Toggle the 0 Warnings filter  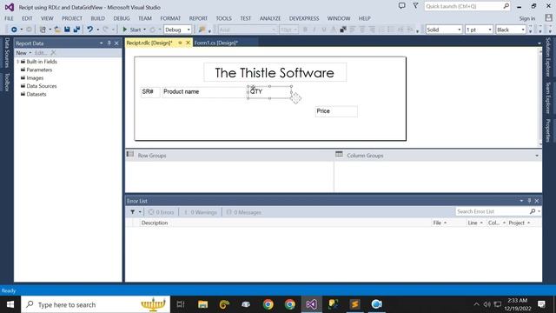[x=201, y=212]
